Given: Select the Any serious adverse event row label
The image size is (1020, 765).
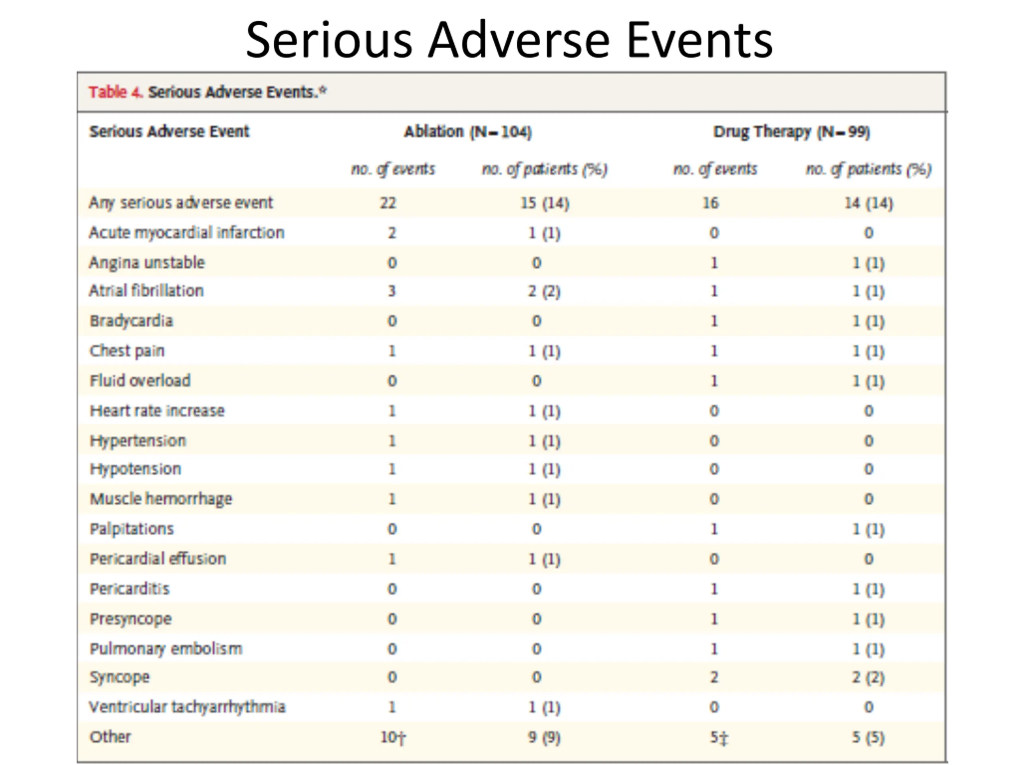Looking at the screenshot, I should pyautogui.click(x=181, y=203).
